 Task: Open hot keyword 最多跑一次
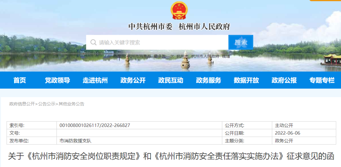coord(164,56)
